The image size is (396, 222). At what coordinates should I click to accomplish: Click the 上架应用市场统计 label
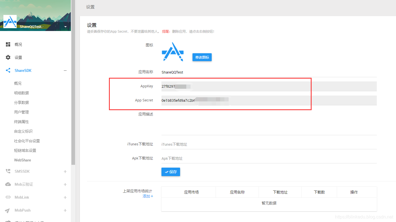tap(138, 191)
